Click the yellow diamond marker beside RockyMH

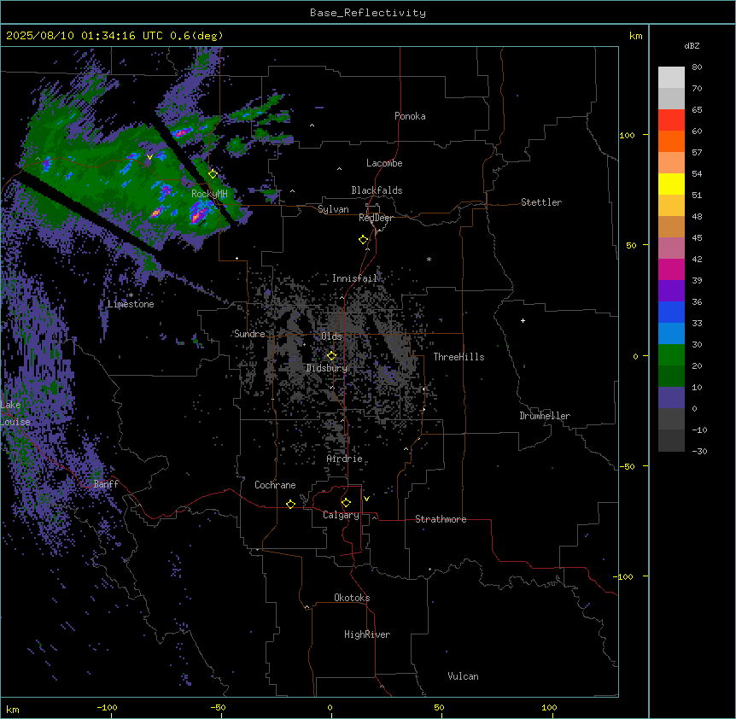point(213,174)
